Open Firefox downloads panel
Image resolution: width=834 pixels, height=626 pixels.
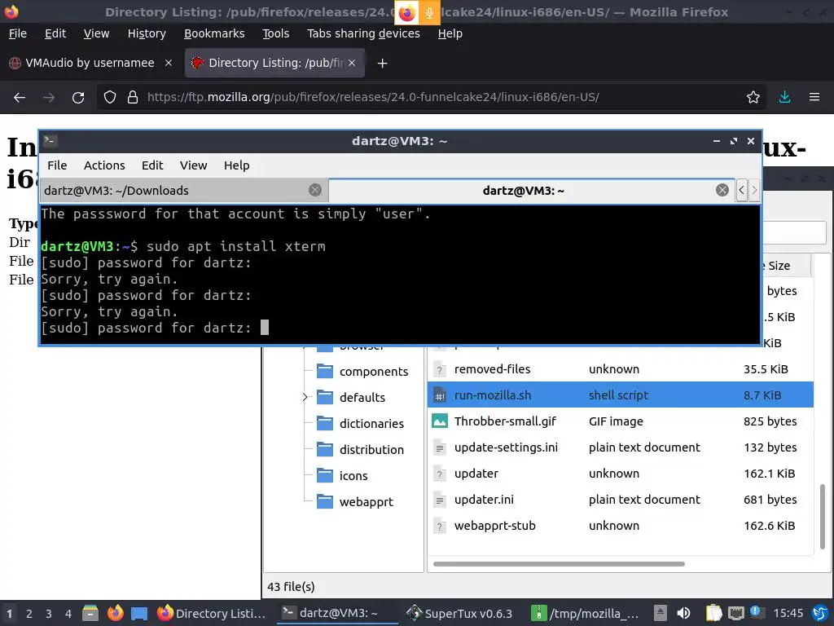(784, 98)
